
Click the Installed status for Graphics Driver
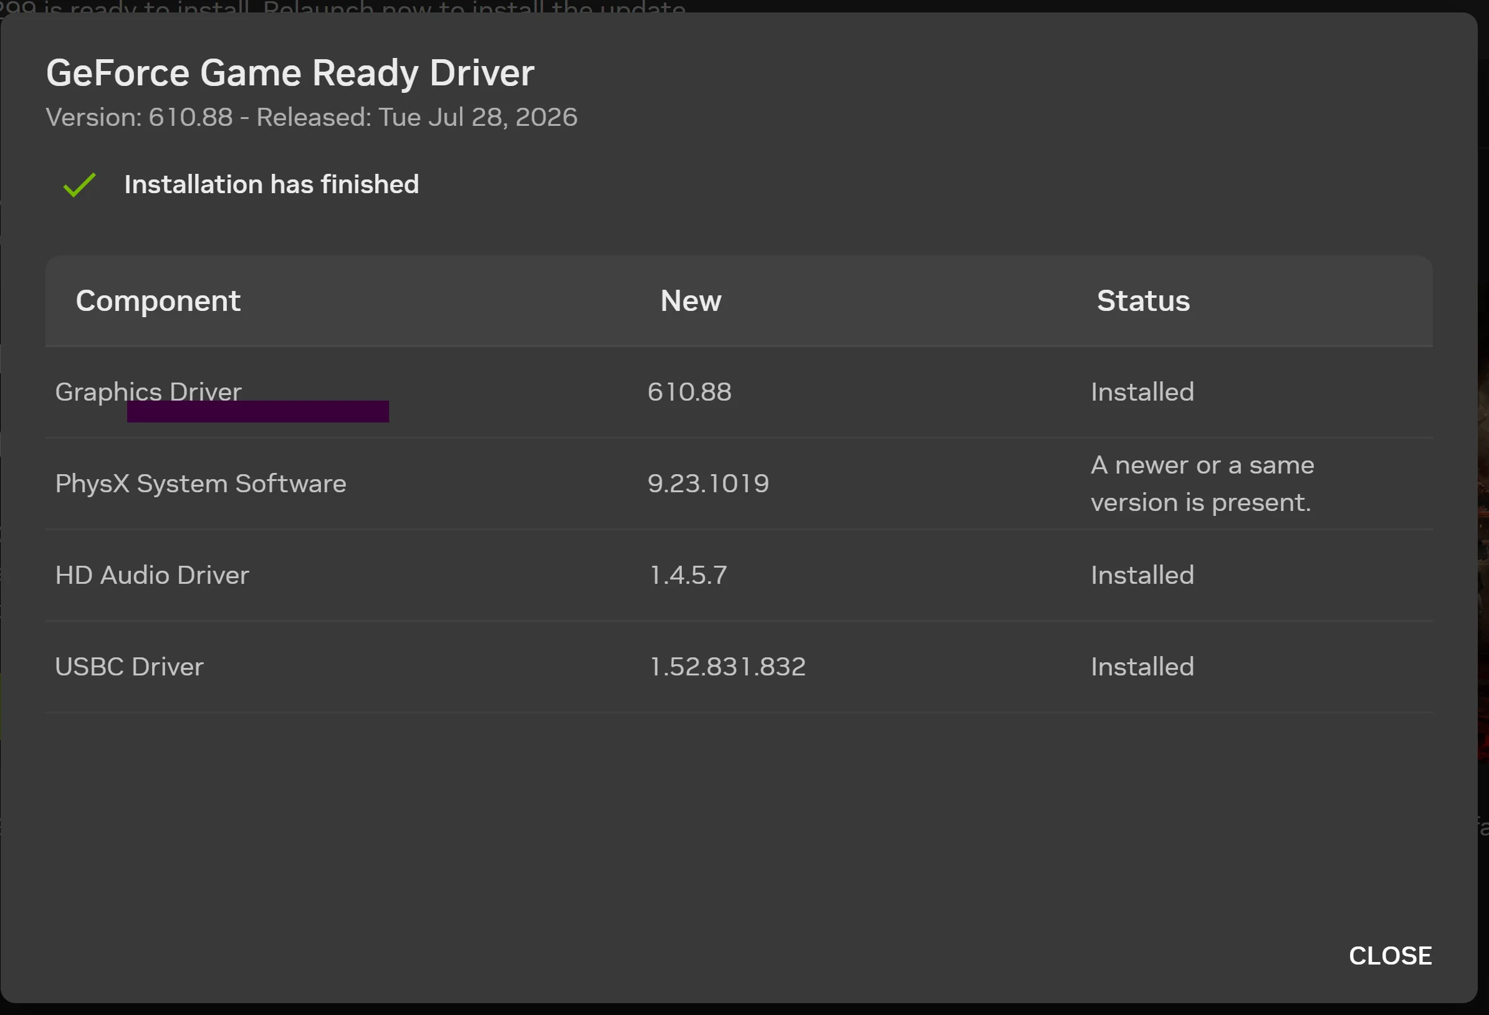1142,392
